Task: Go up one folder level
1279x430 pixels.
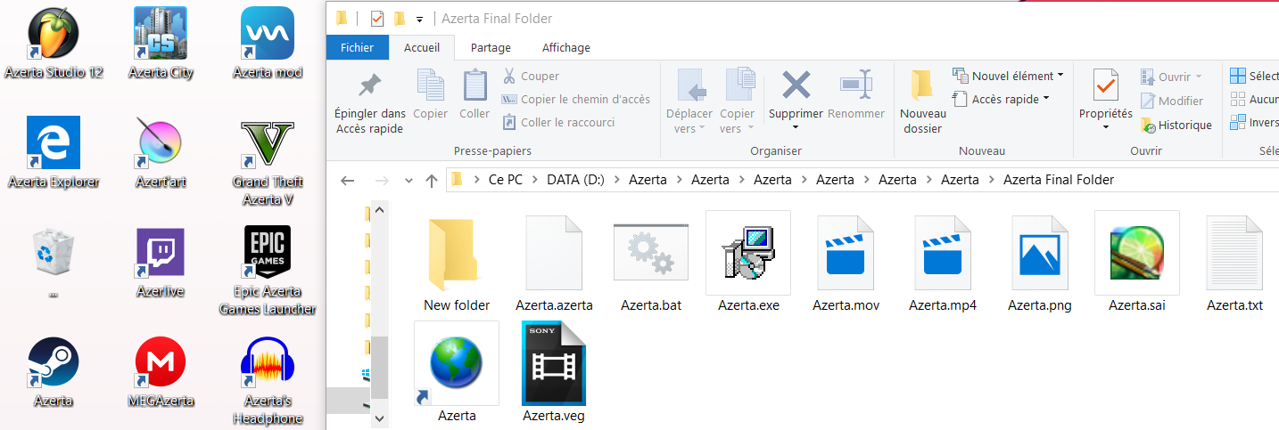Action: pyautogui.click(x=433, y=181)
